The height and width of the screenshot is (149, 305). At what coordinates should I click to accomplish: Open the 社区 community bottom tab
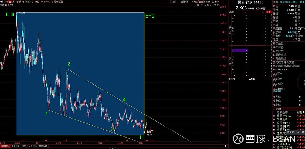coord(24,146)
